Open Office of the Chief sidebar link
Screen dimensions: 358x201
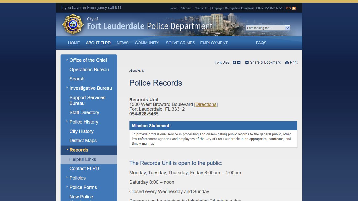pyautogui.click(x=88, y=60)
